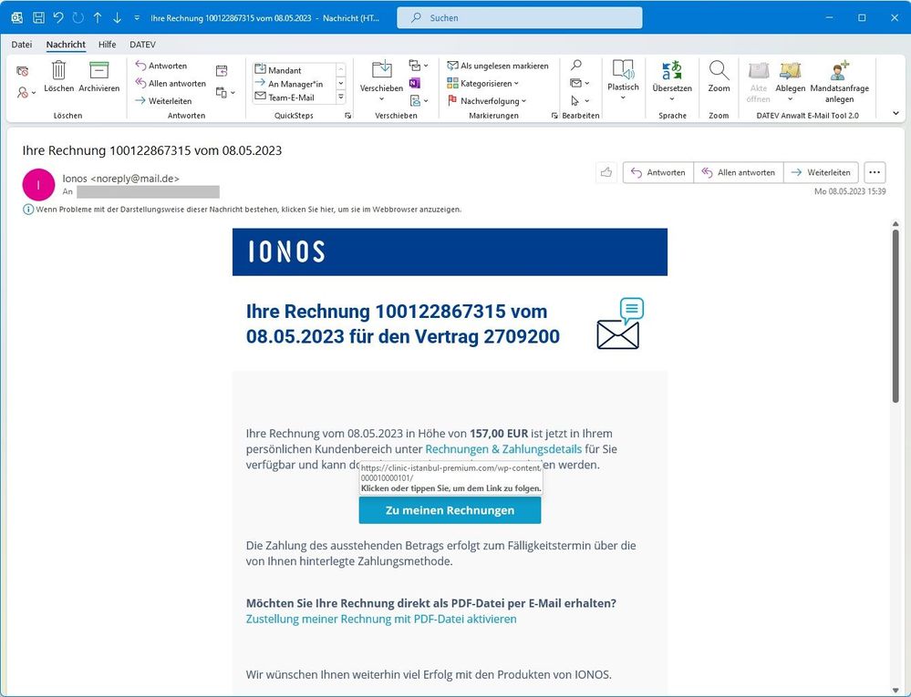Image resolution: width=911 pixels, height=697 pixels.
Task: Archive the message with Archivieren
Action: tap(98, 71)
